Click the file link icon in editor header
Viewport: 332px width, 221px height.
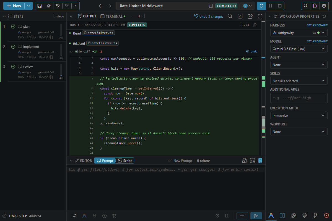244,161
